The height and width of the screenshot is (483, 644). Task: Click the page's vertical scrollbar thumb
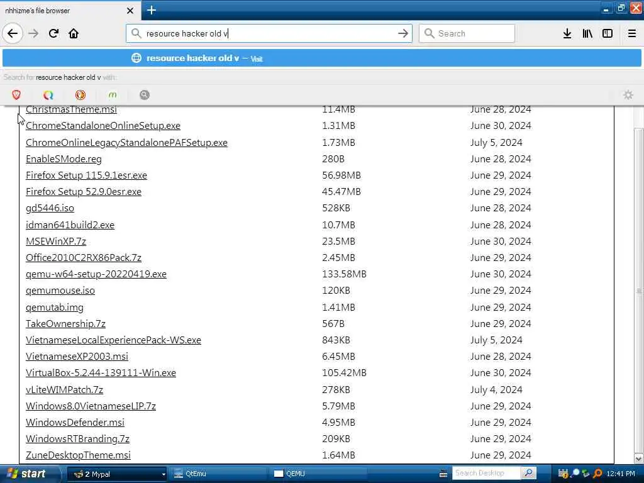(639, 291)
